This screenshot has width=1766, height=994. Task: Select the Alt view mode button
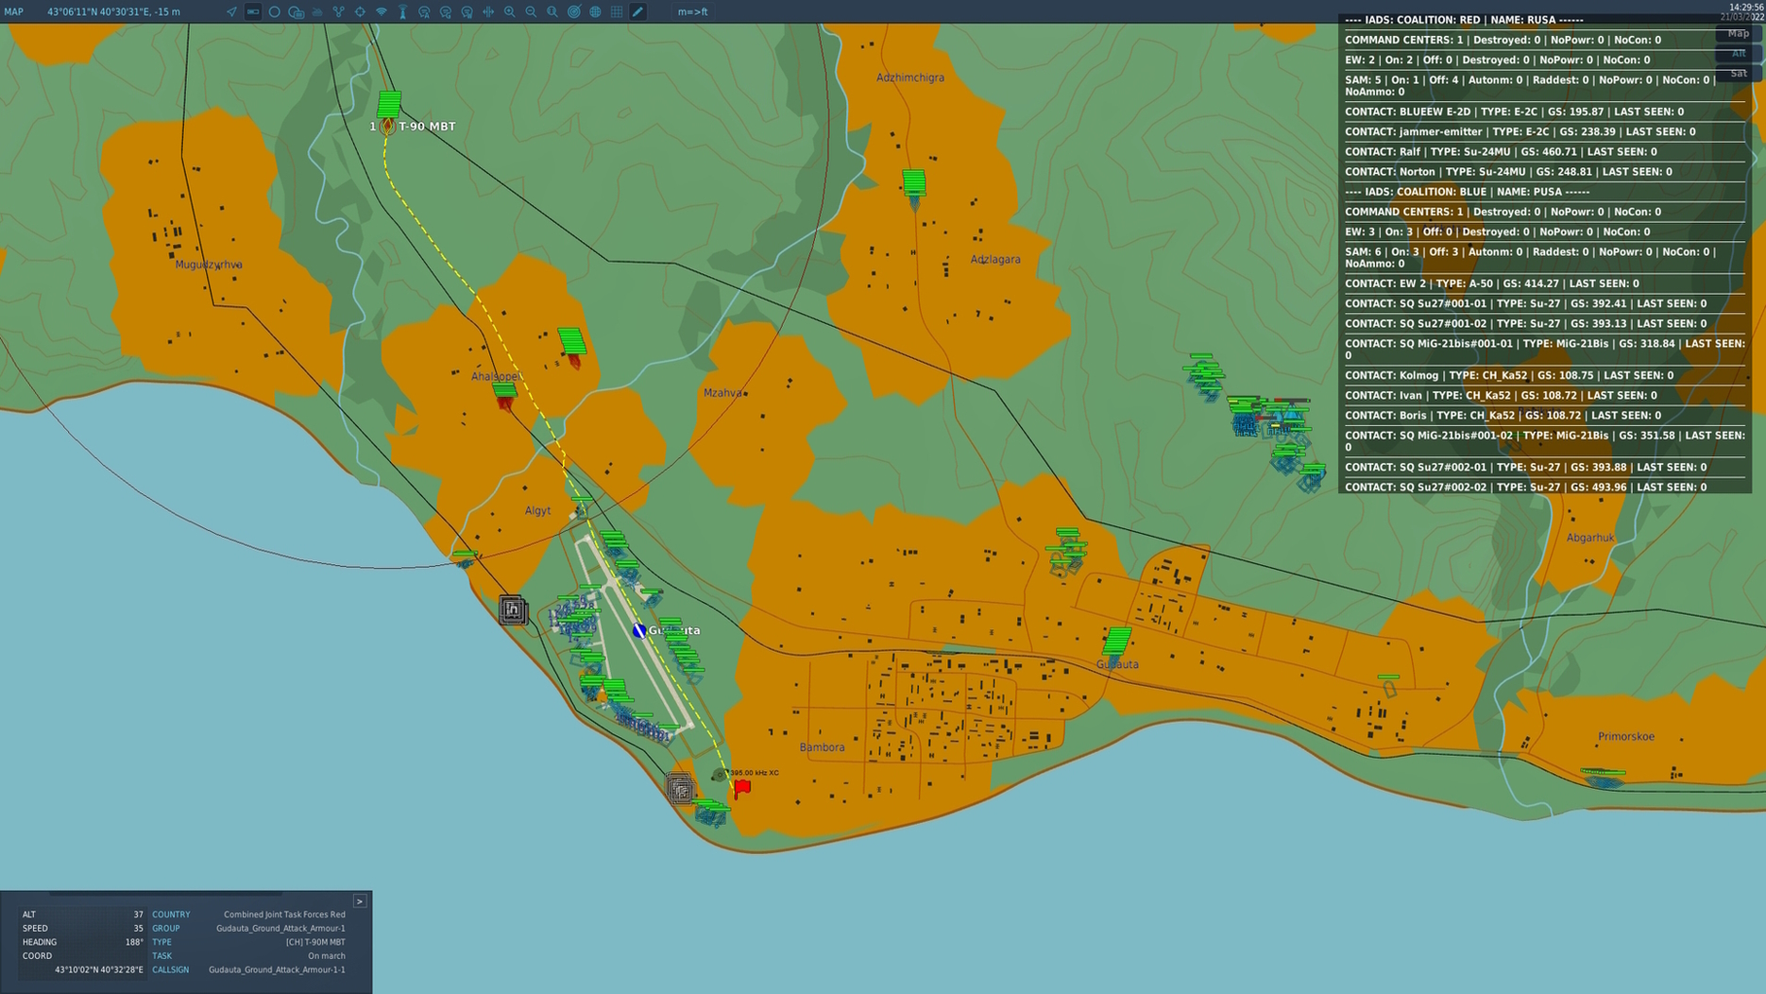pyautogui.click(x=1739, y=53)
